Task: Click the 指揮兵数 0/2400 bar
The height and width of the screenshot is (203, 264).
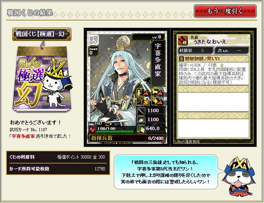Action: (127, 138)
